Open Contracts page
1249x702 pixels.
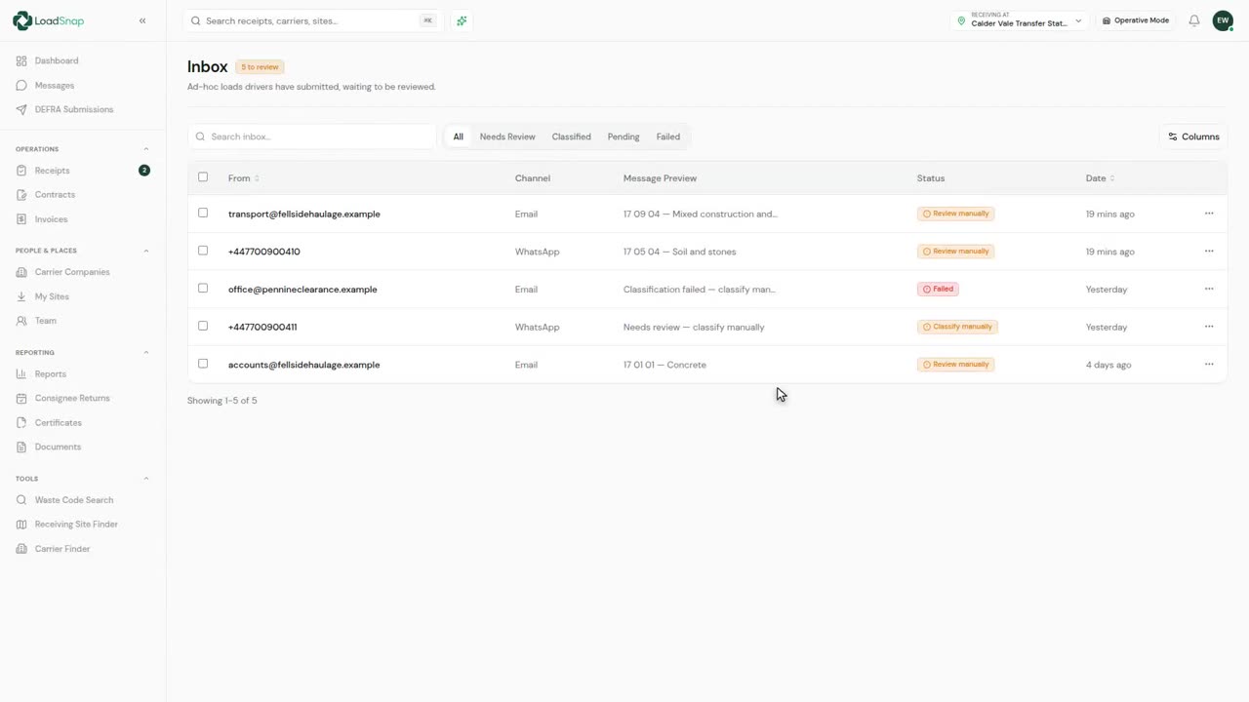[x=55, y=195]
